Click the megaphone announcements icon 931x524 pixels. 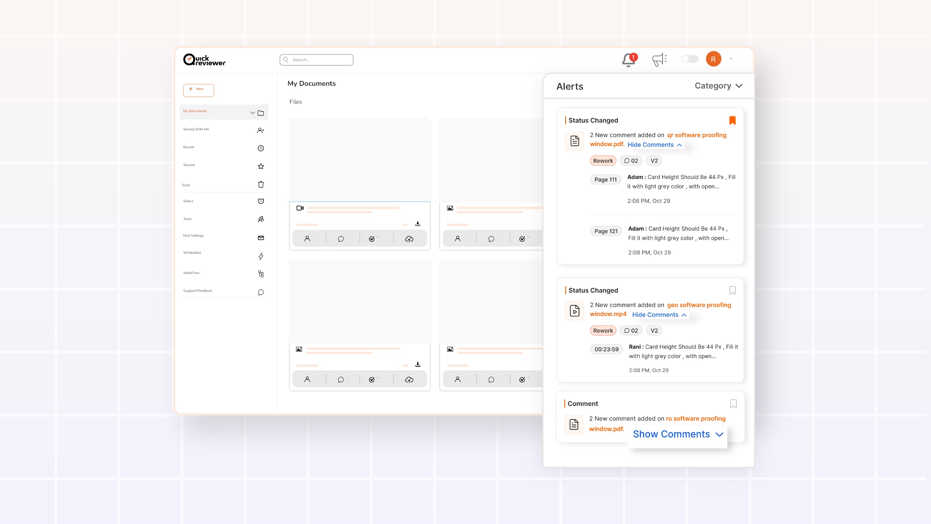[x=659, y=60]
